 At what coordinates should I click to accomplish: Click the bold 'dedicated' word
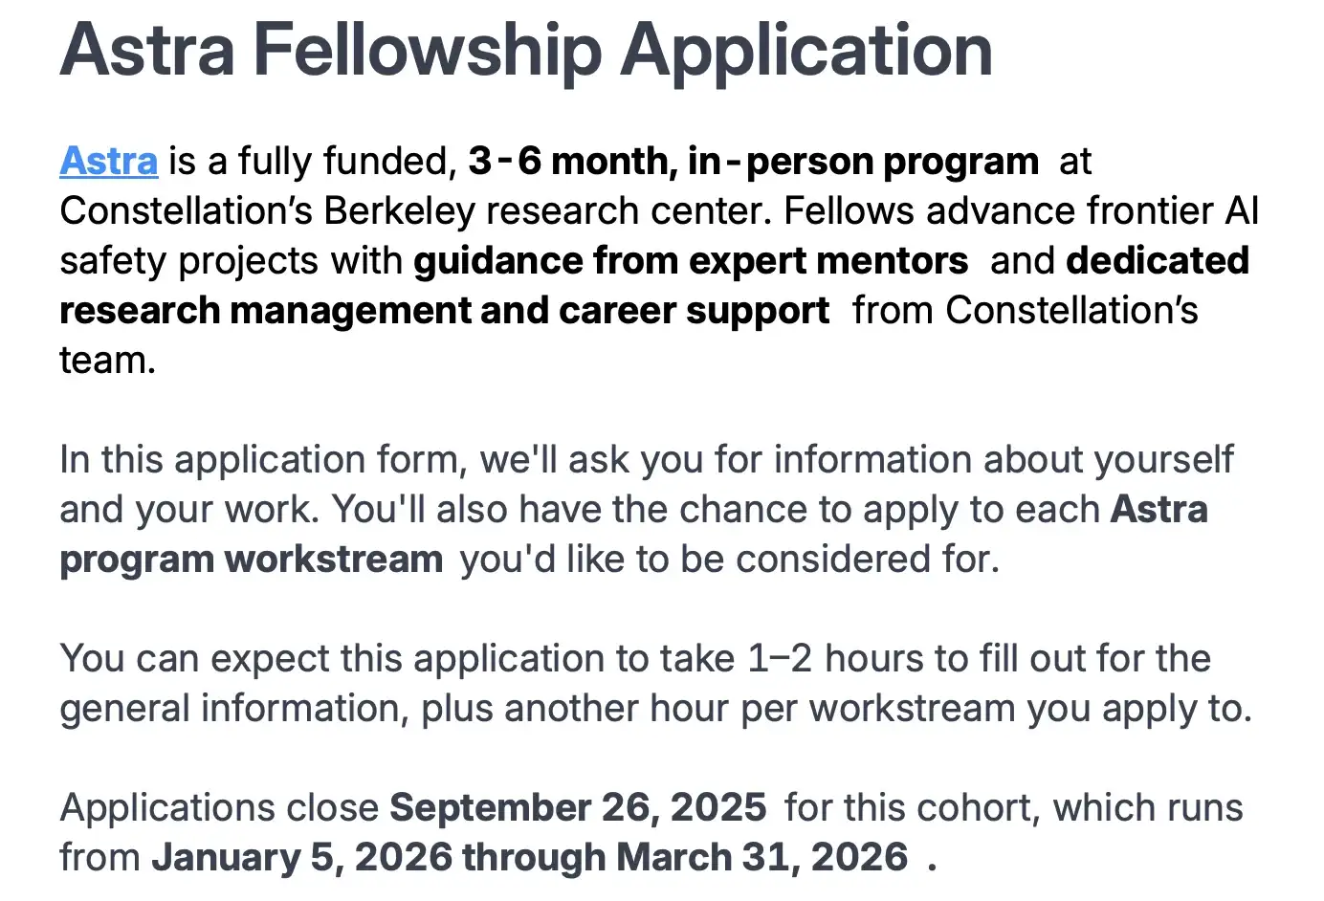pyautogui.click(x=1158, y=260)
